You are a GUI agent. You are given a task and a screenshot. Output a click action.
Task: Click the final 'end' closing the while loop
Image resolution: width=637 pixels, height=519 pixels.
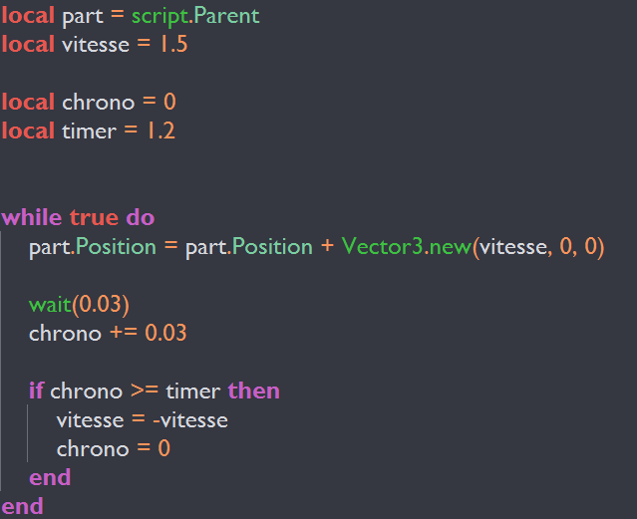[x=22, y=506]
